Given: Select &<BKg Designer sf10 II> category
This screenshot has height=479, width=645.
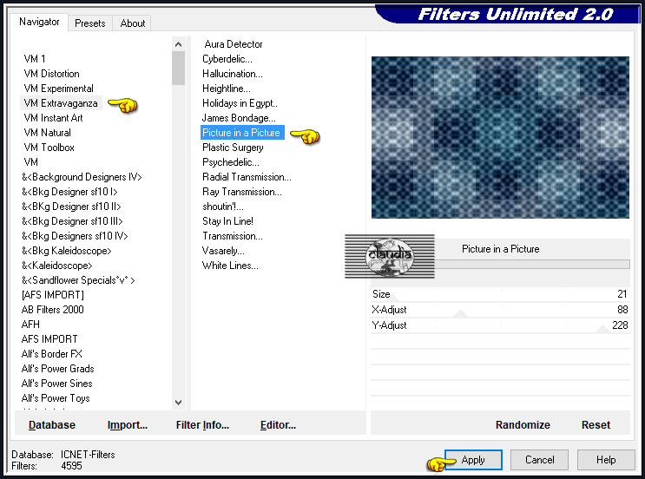Looking at the screenshot, I should coord(71,207).
